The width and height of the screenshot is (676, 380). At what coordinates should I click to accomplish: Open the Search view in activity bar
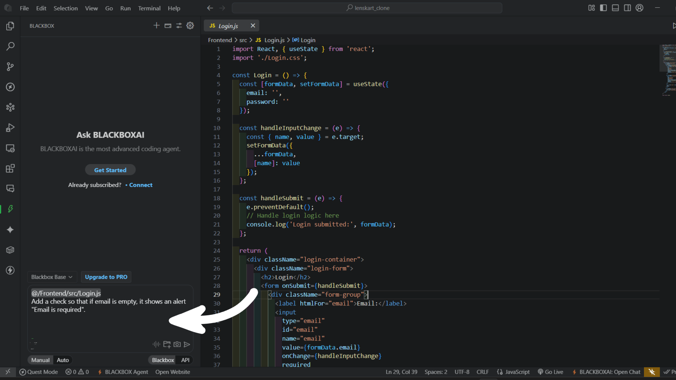[x=10, y=46]
